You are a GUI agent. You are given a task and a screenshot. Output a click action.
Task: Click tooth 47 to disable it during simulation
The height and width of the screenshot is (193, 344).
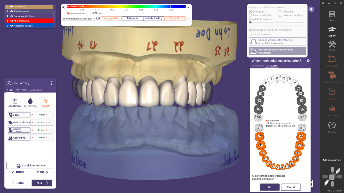point(260,136)
